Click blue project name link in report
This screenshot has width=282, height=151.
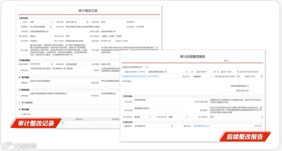(x=140, y=77)
